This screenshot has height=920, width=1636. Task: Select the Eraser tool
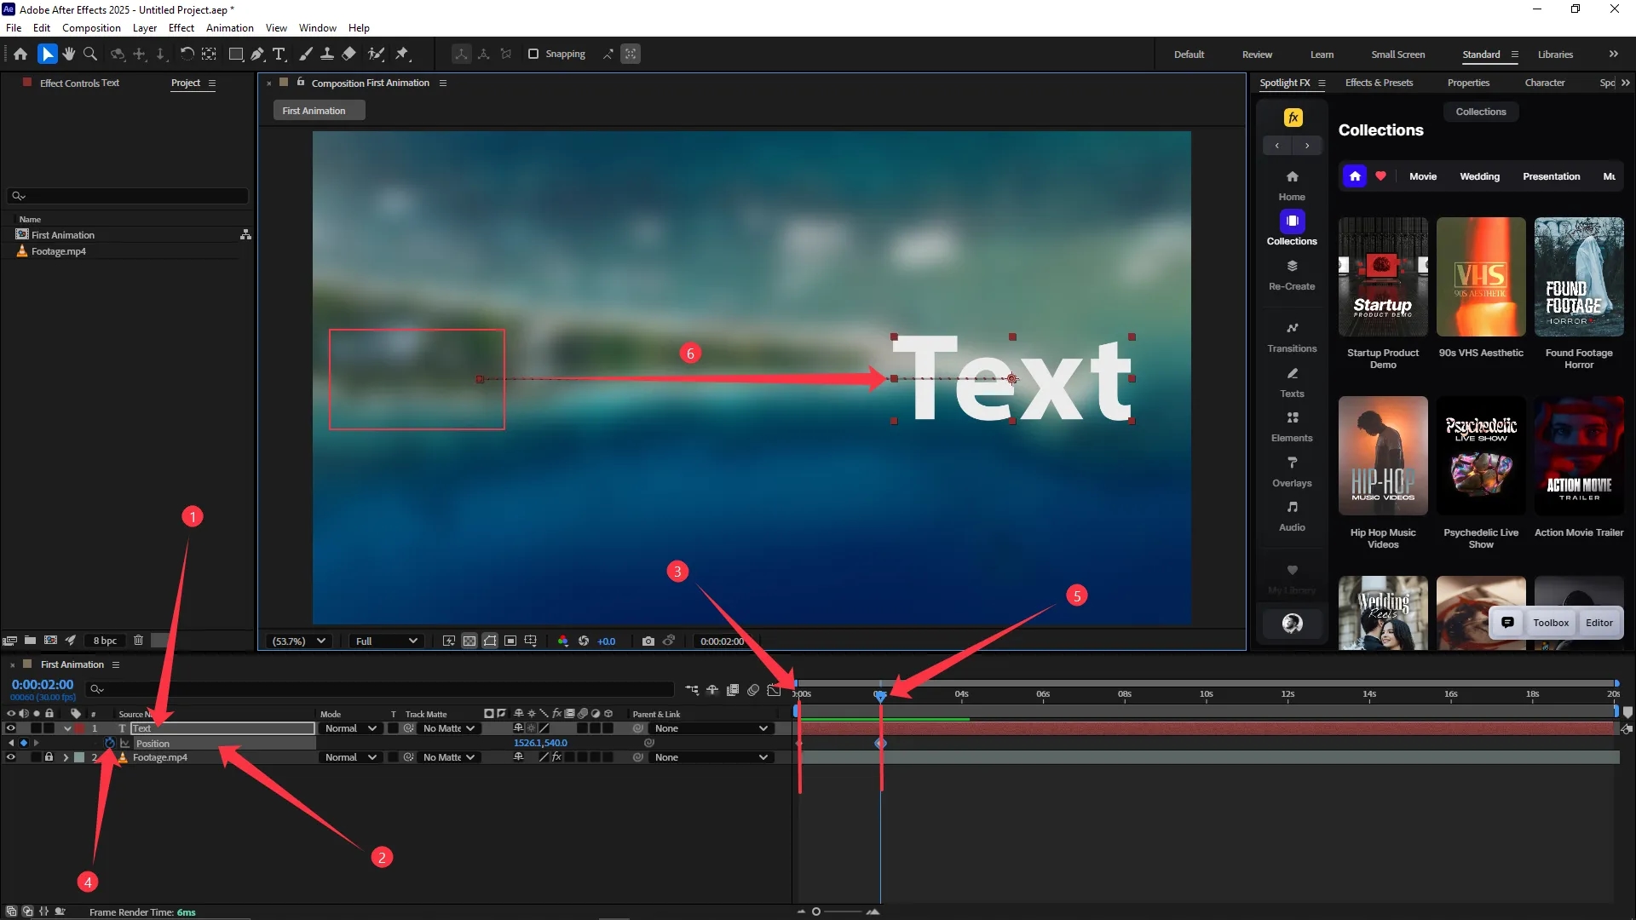tap(349, 54)
